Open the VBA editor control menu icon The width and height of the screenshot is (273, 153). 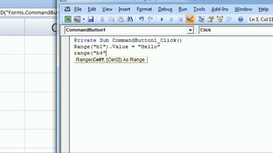coord(67,9)
